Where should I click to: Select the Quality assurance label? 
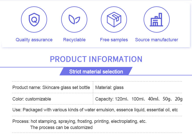(x=34, y=40)
